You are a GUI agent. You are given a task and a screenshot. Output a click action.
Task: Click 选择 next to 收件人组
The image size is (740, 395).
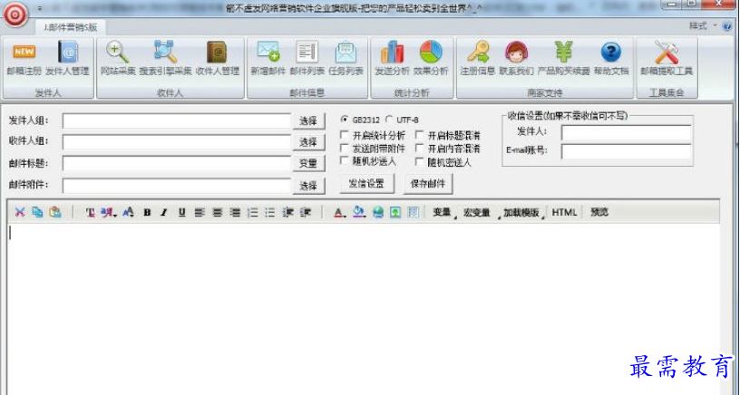tap(308, 142)
